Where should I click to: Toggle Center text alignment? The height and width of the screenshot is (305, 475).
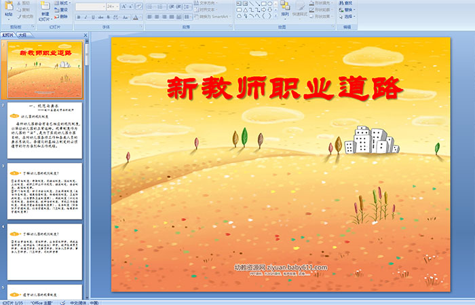tap(157, 17)
